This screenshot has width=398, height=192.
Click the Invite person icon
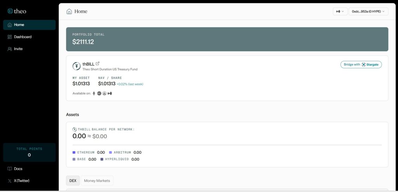pyautogui.click(x=10, y=49)
